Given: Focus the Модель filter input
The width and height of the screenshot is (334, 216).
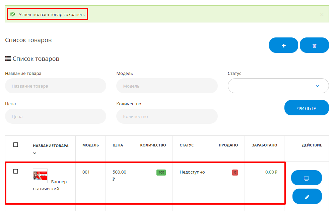Looking at the screenshot, I should tap(167, 86).
